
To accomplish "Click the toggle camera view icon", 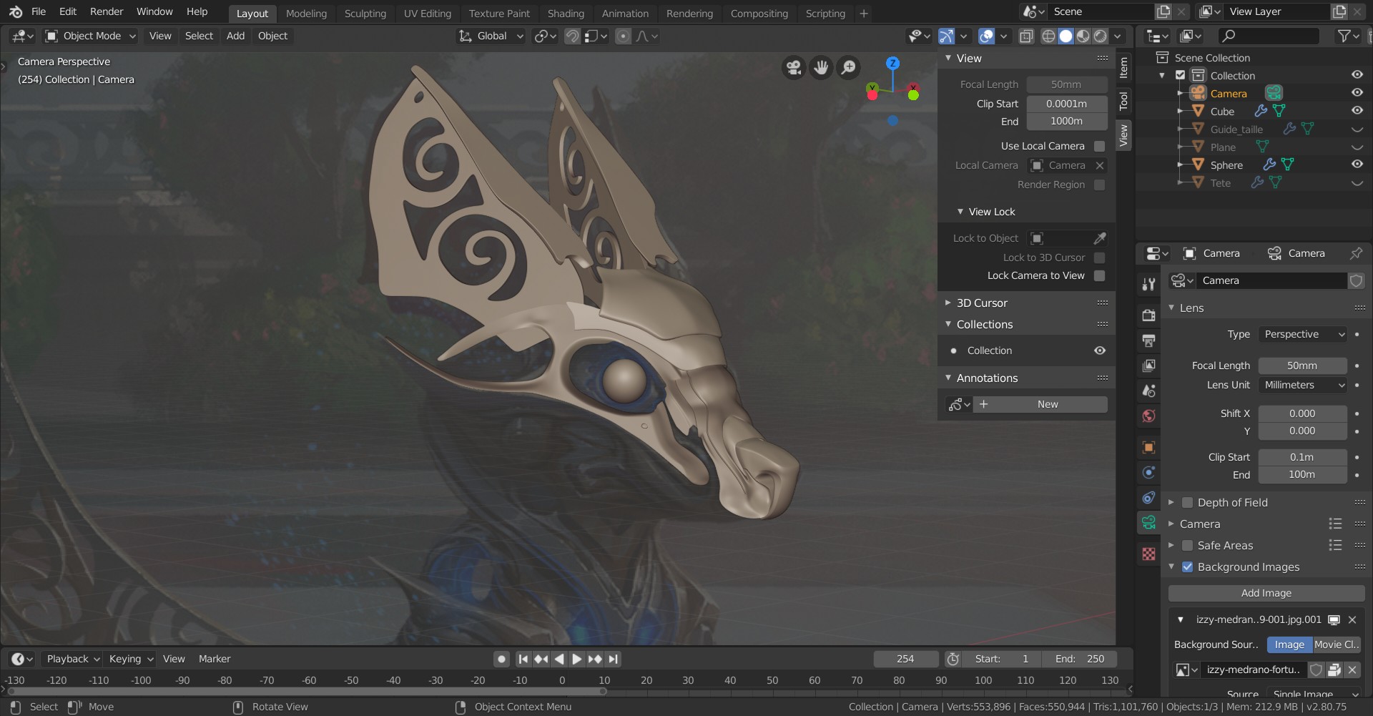I will click(794, 68).
